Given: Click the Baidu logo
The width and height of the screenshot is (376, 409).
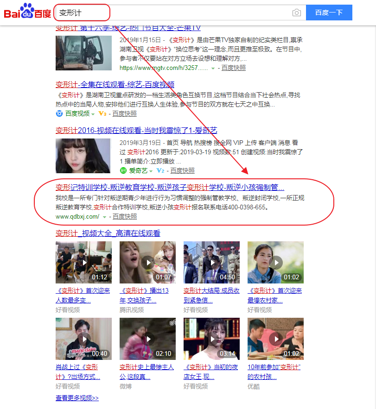Looking at the screenshot, I should click(x=27, y=11).
